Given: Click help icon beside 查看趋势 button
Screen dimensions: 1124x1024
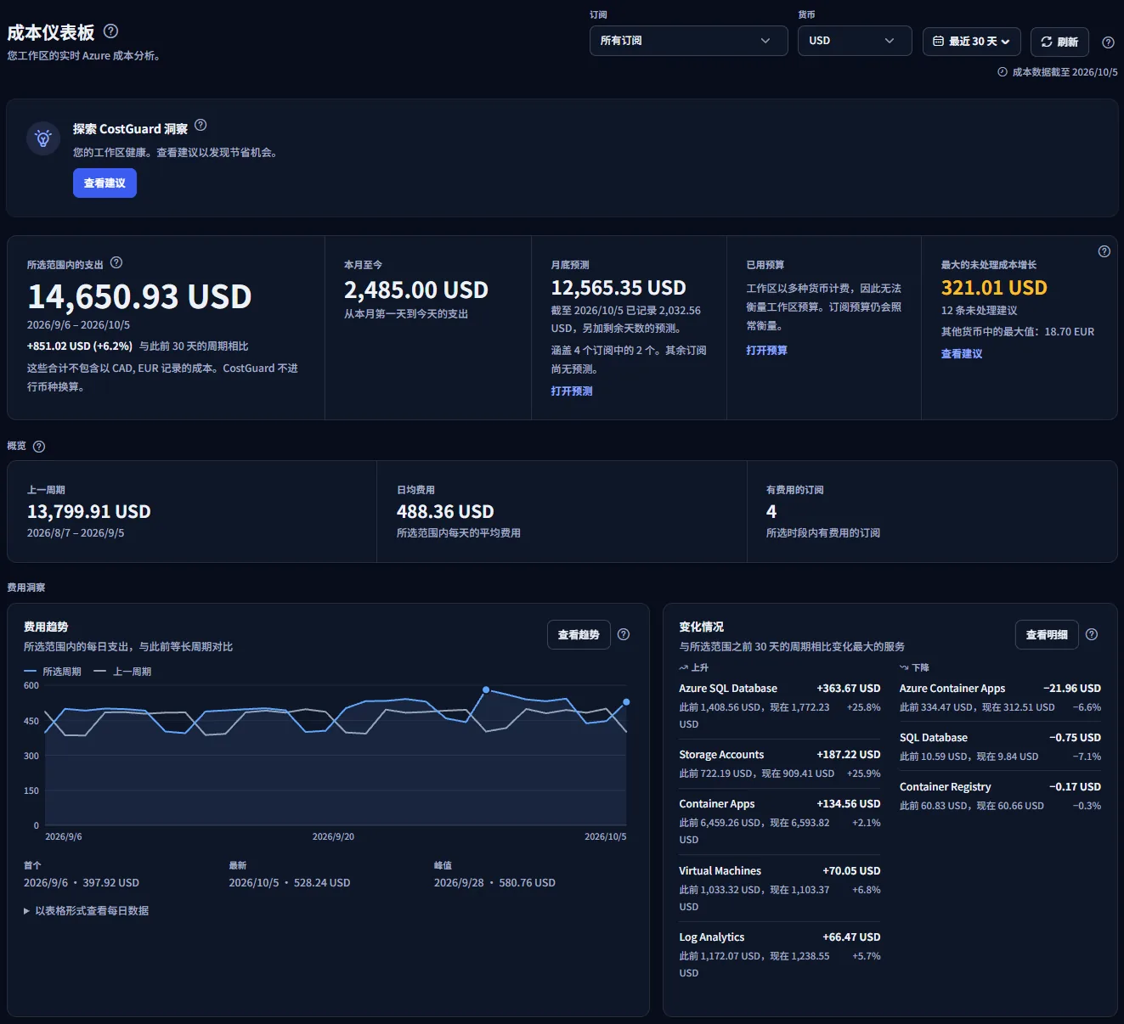Looking at the screenshot, I should coord(624,634).
